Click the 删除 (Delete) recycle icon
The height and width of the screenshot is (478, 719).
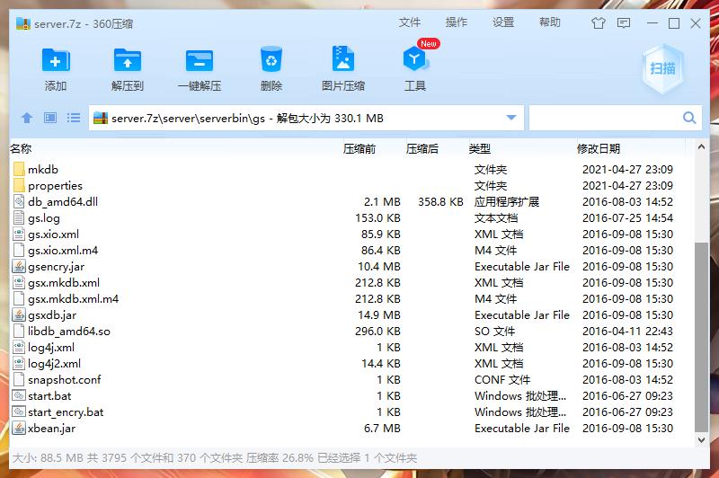[271, 68]
